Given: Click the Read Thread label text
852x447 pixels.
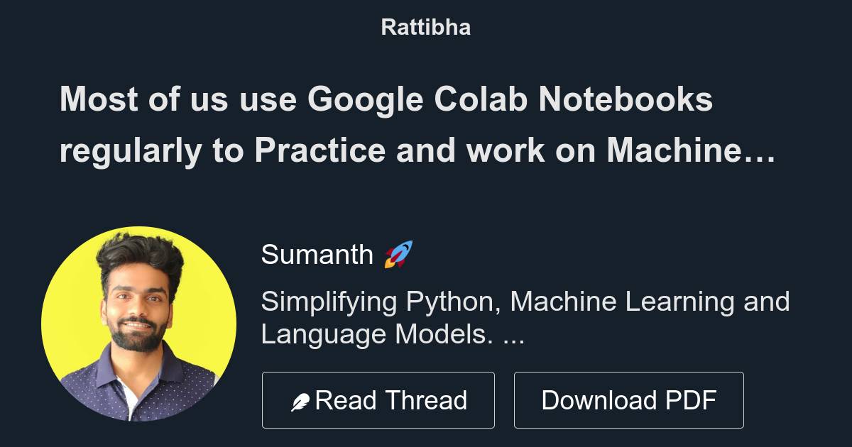Looking at the screenshot, I should [390, 399].
